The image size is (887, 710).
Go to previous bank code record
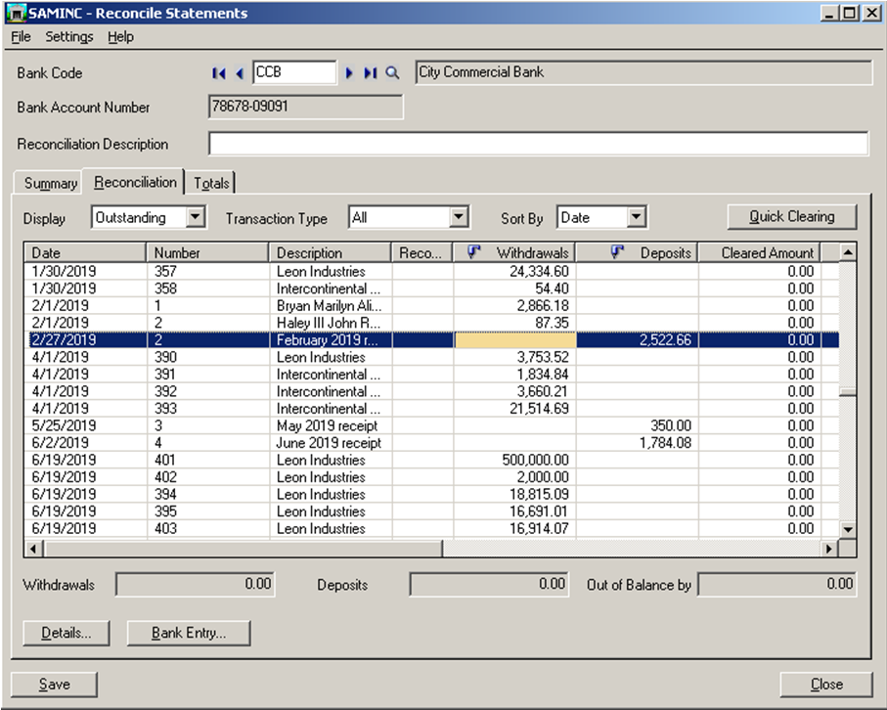(240, 73)
